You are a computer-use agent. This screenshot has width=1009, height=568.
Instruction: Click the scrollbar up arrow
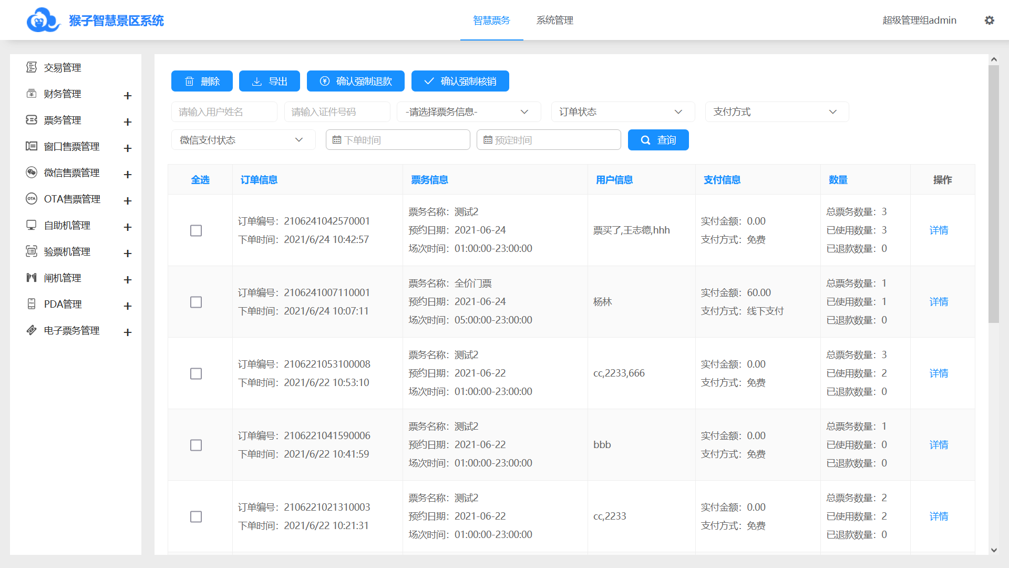tap(993, 59)
